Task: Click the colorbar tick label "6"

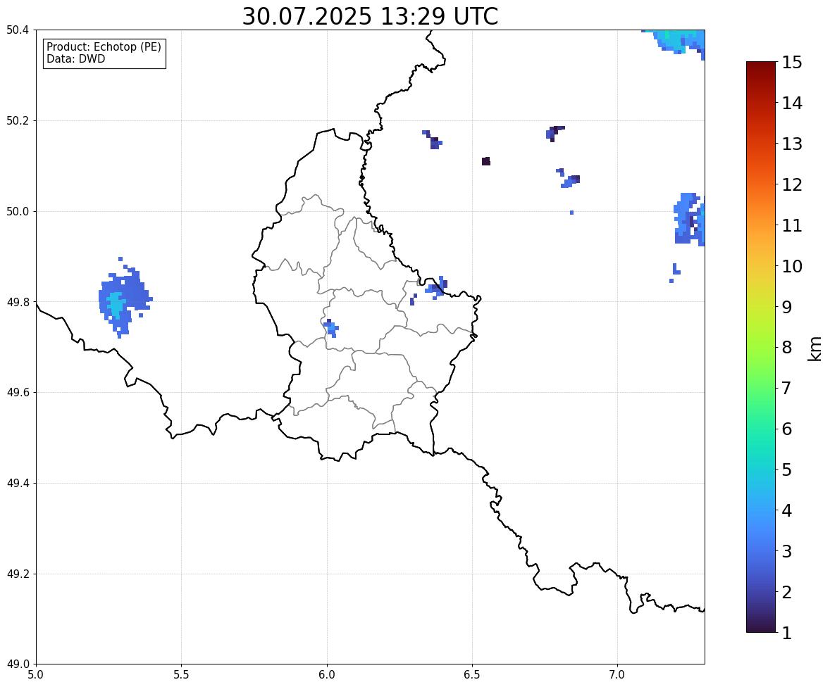Action: click(x=787, y=429)
